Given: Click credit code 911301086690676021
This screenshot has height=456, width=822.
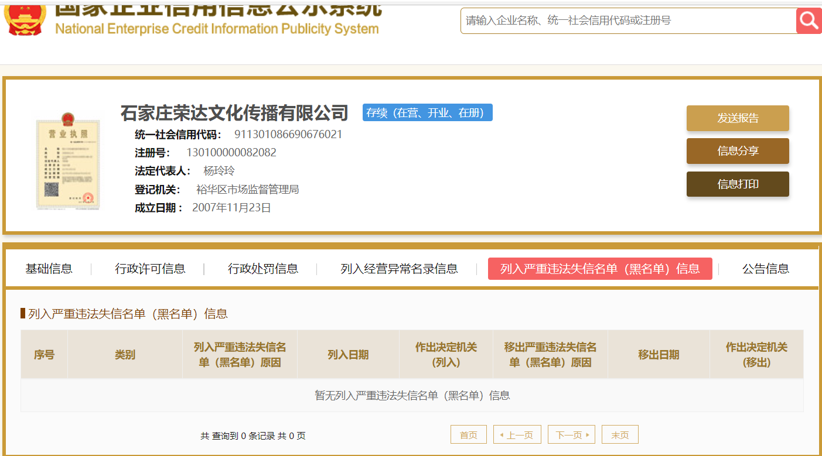Looking at the screenshot, I should click(288, 135).
